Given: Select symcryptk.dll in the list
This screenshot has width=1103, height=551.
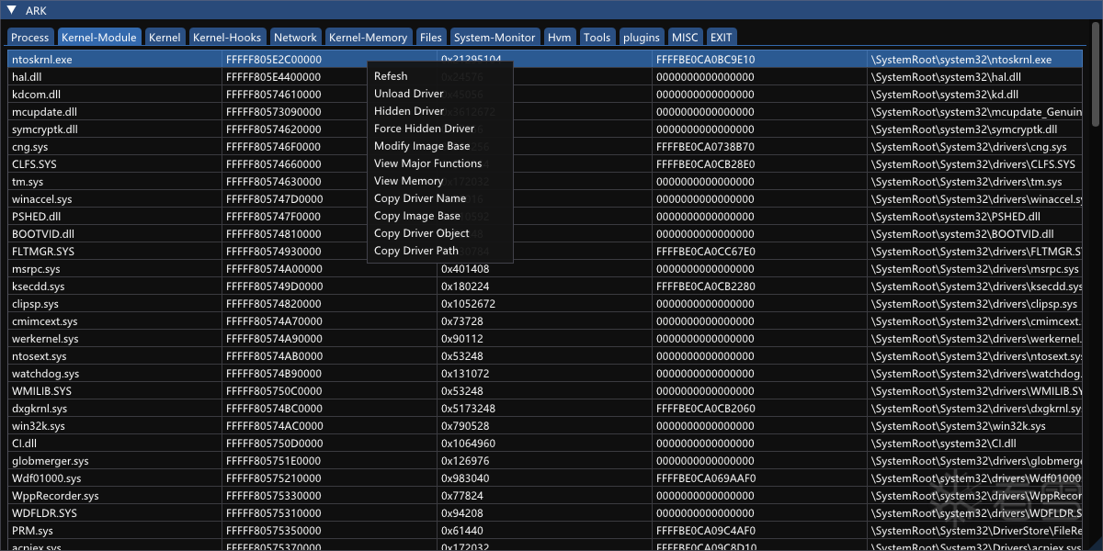Looking at the screenshot, I should 544,129.
